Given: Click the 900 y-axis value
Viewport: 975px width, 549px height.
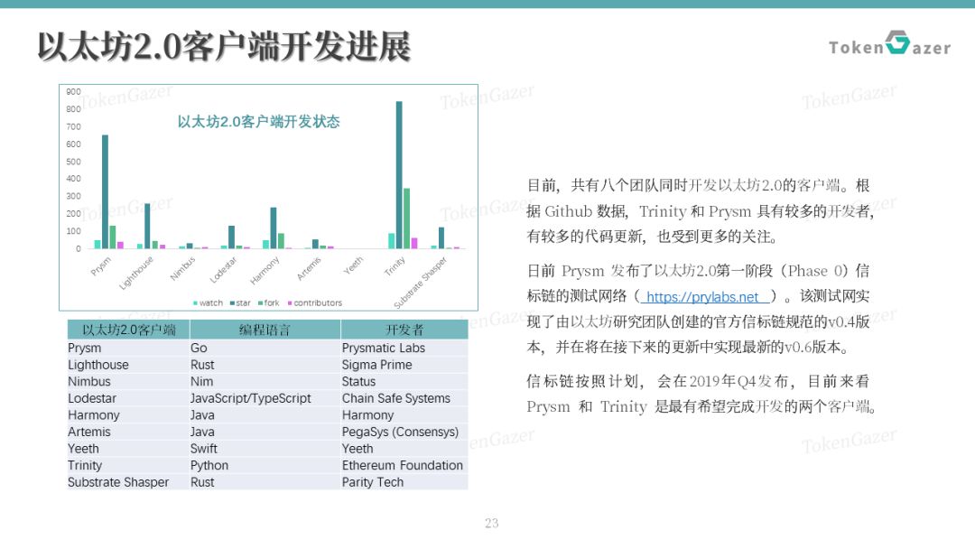Looking at the screenshot, I should [x=73, y=91].
